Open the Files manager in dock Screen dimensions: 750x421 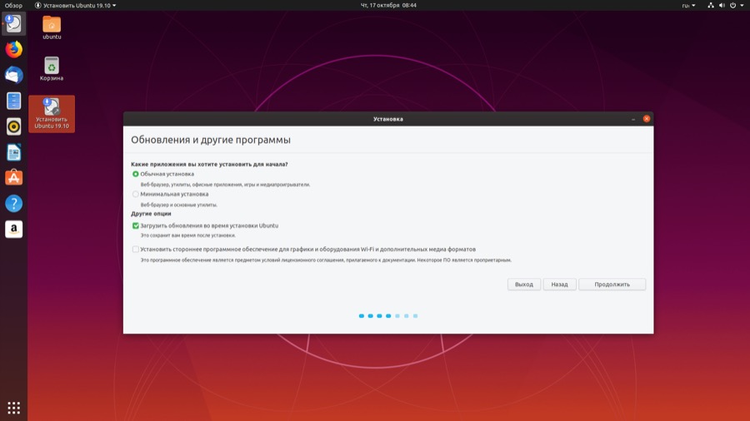(x=13, y=101)
